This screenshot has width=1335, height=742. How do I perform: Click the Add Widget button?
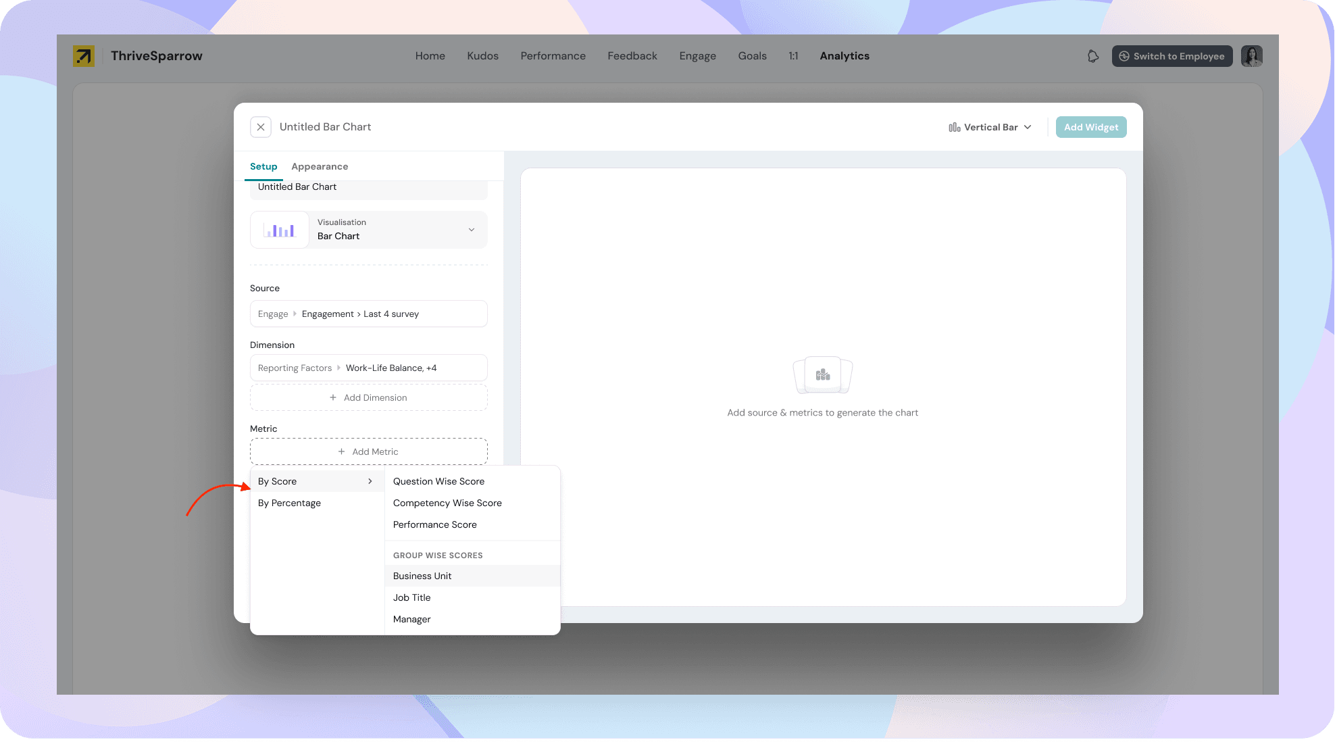1092,127
